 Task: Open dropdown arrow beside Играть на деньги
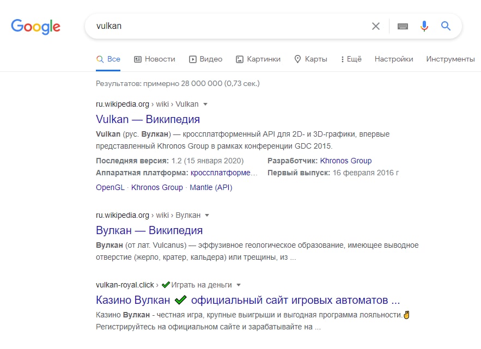point(239,285)
